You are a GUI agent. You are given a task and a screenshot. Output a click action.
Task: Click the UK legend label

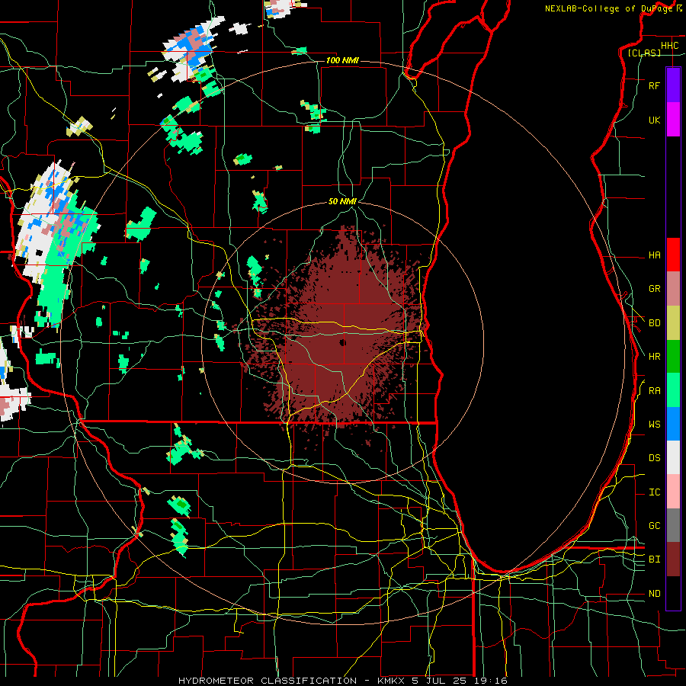click(654, 120)
